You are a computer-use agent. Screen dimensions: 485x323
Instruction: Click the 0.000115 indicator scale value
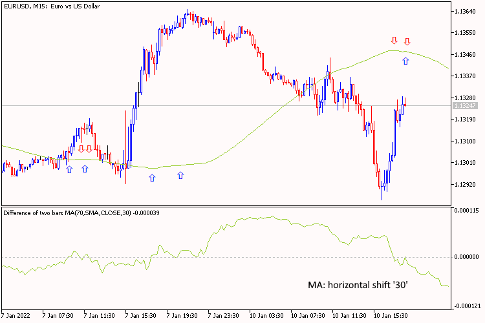pos(466,211)
